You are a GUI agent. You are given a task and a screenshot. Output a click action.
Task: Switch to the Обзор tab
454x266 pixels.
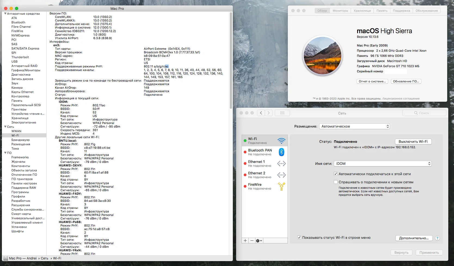click(x=322, y=11)
